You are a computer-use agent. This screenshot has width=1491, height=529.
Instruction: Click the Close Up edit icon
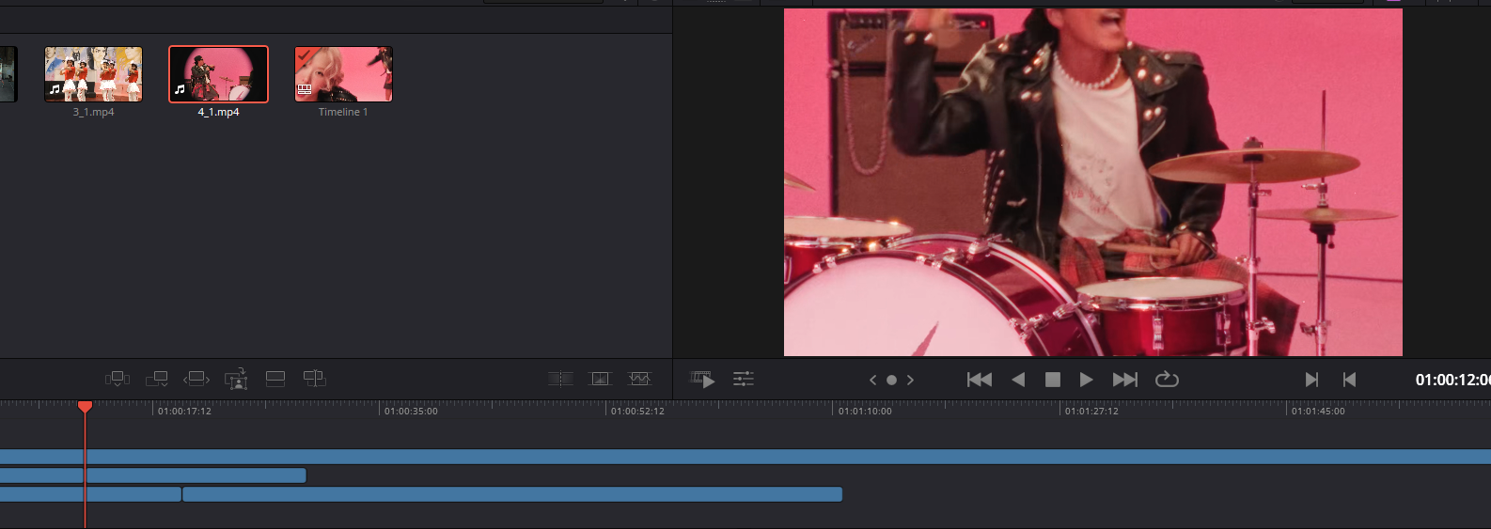tap(236, 379)
